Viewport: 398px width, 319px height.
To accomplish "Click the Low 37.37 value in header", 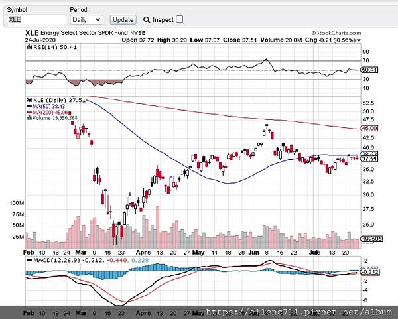I will tap(205, 40).
